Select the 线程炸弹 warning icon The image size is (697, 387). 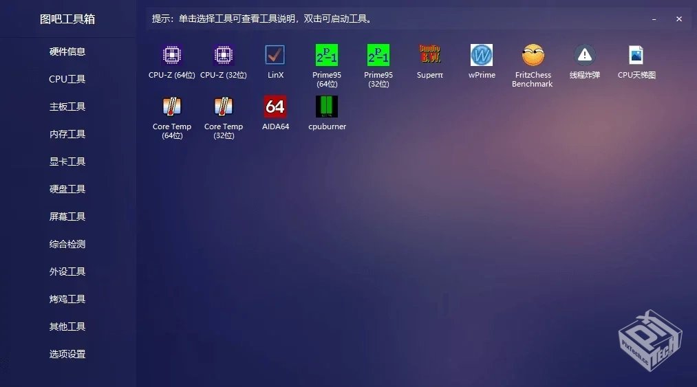[x=585, y=55]
